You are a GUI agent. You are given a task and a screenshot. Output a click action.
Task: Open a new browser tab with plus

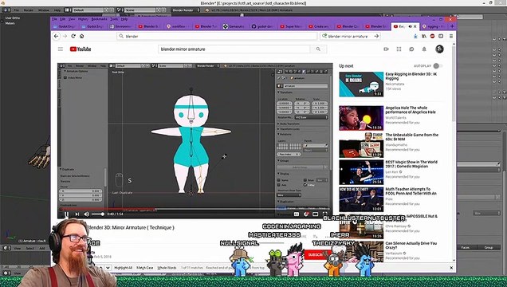coord(452,26)
